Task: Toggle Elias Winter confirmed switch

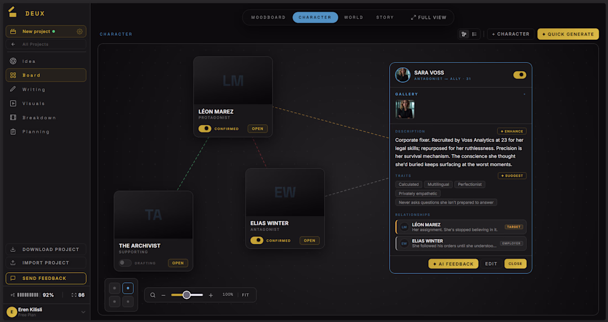Action: pos(256,240)
